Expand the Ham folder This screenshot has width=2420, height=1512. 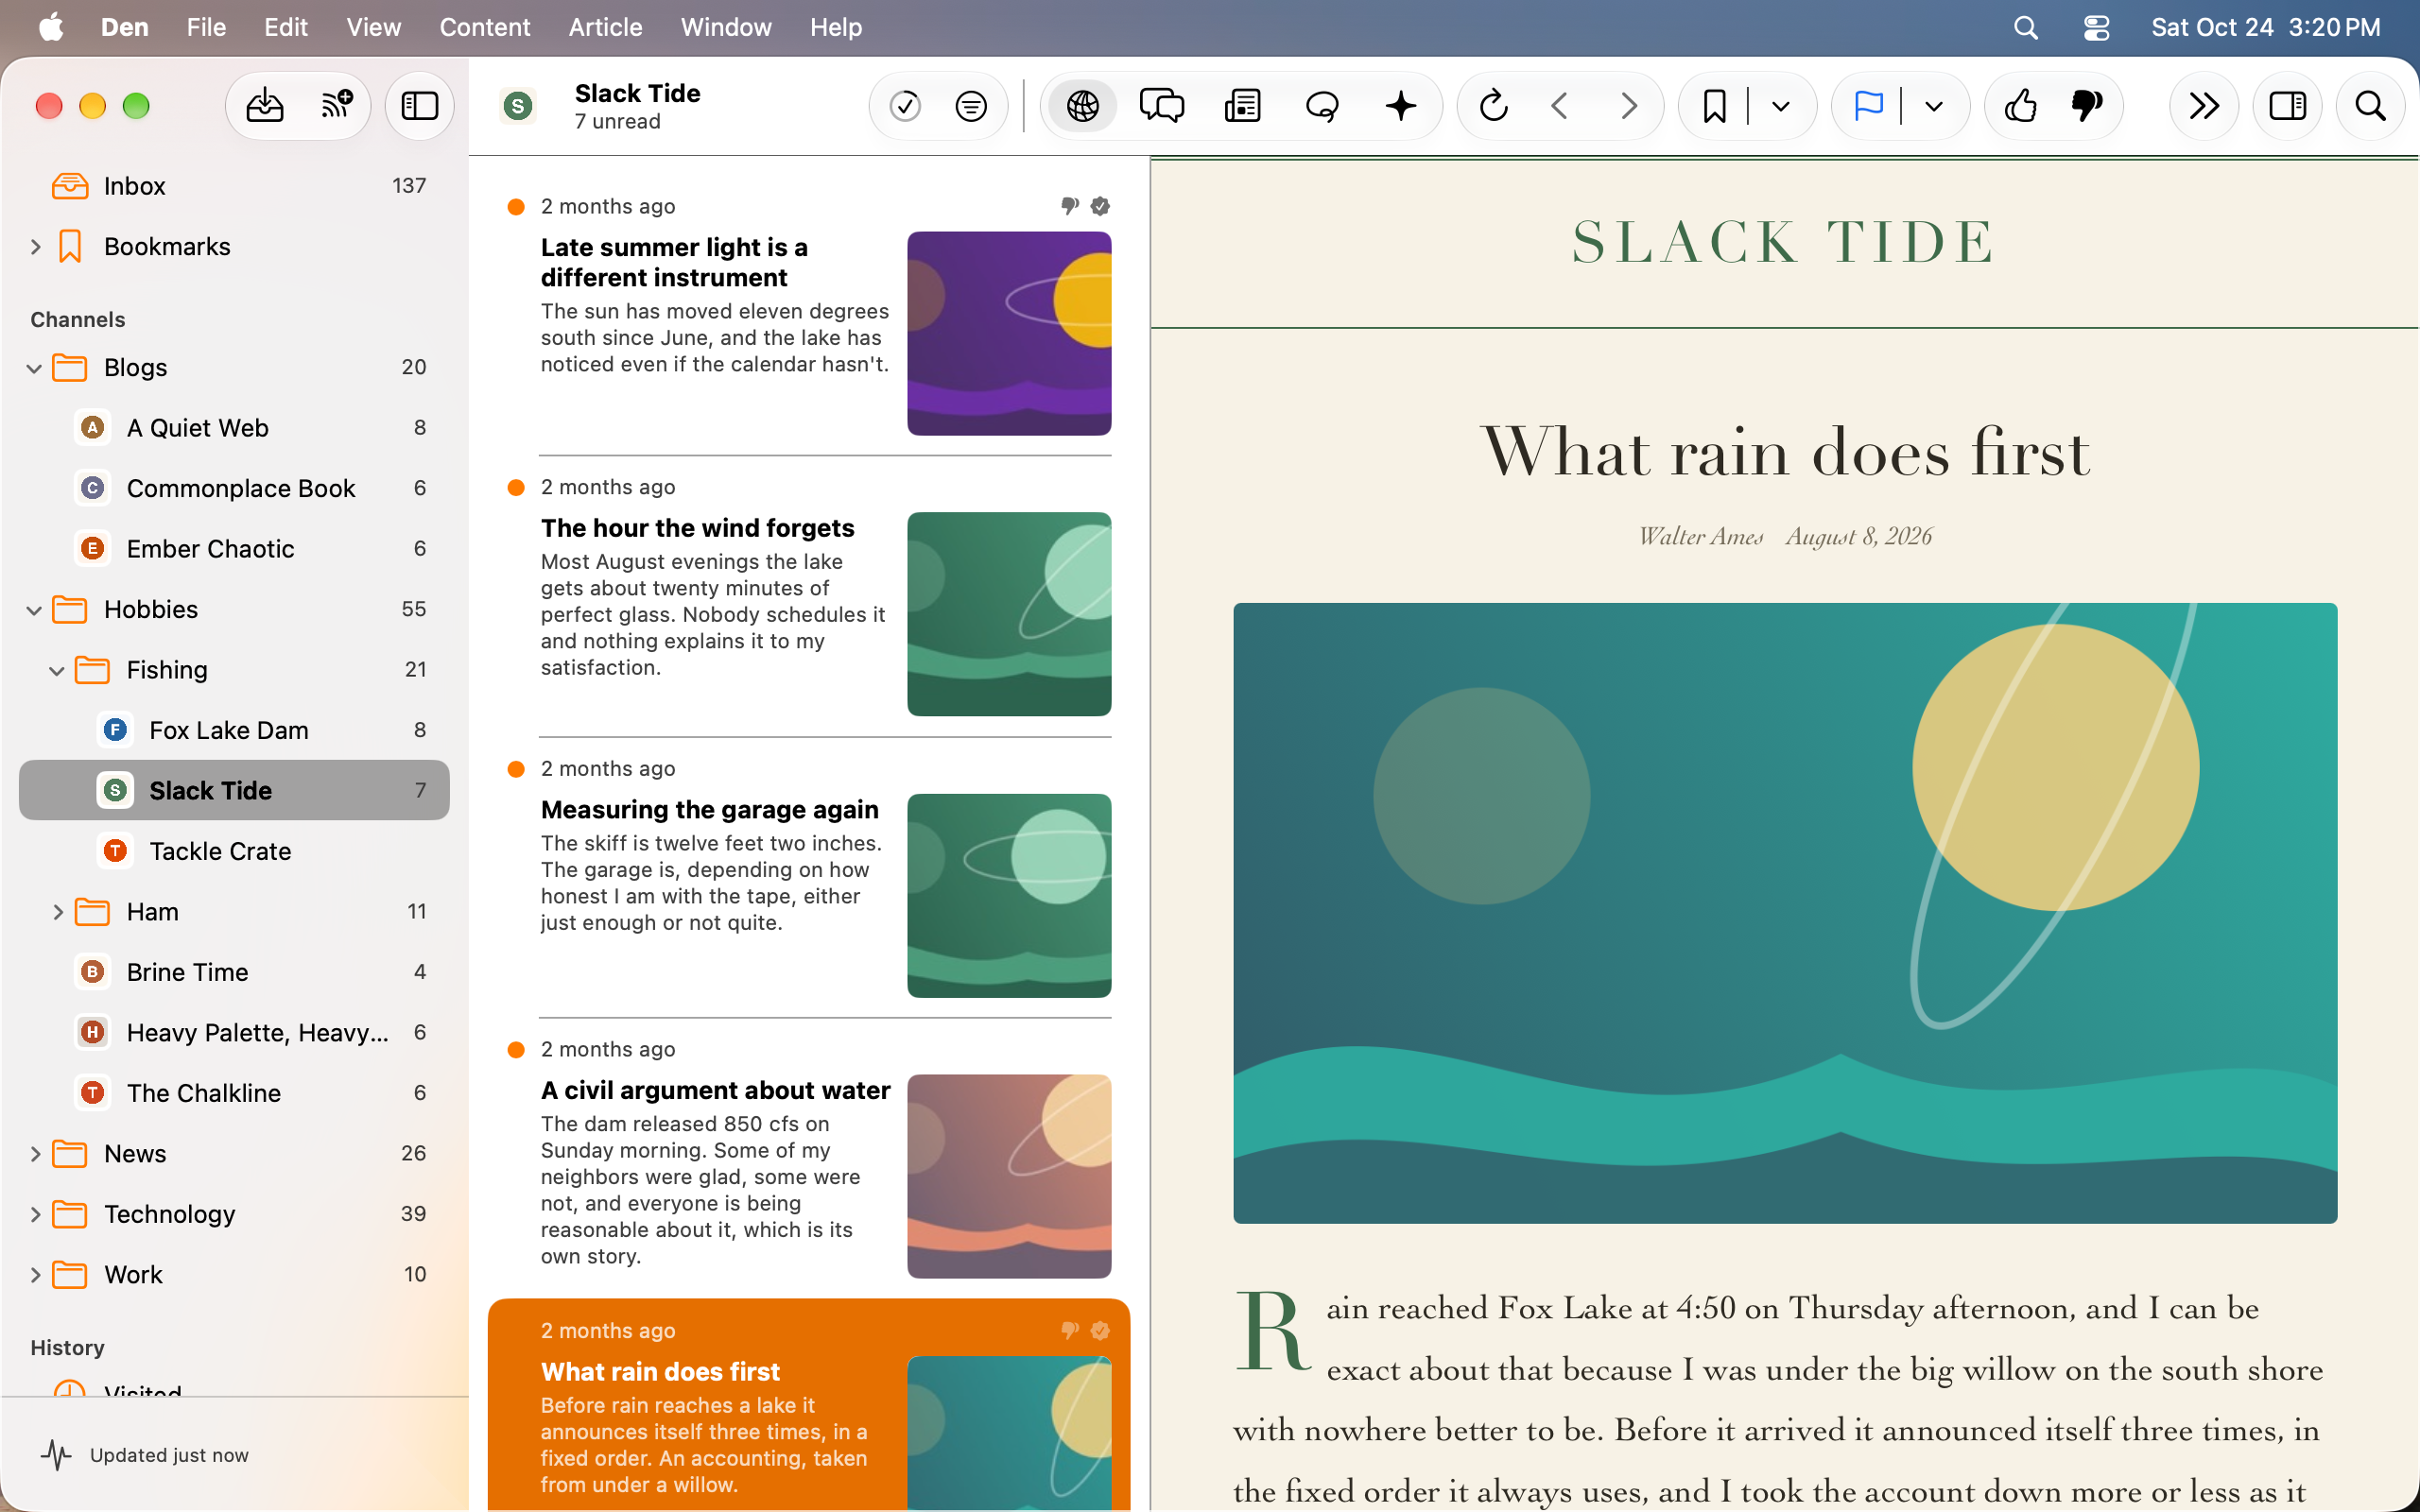[57, 912]
